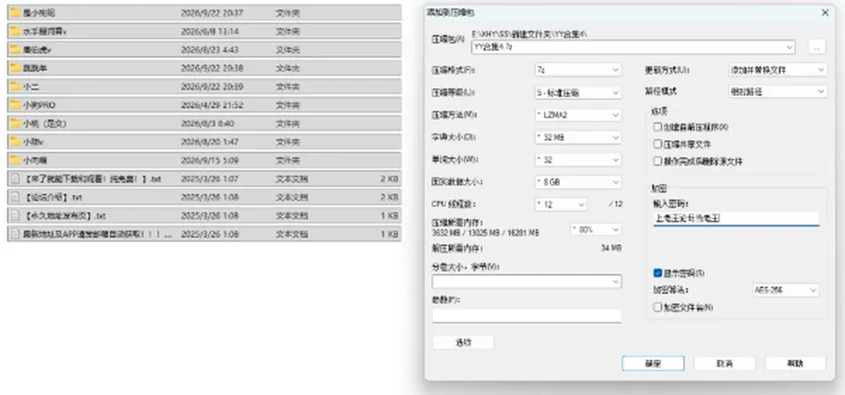The width and height of the screenshot is (845, 395).
Task: Click file icon of 最新地址及APP text file
Action: [x=15, y=234]
